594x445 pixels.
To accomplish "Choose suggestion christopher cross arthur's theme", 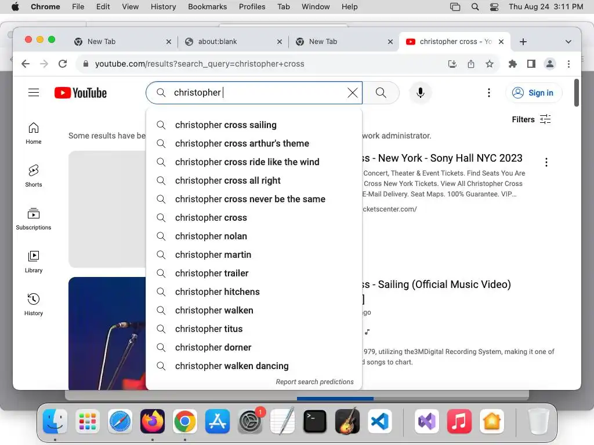I will point(254,144).
